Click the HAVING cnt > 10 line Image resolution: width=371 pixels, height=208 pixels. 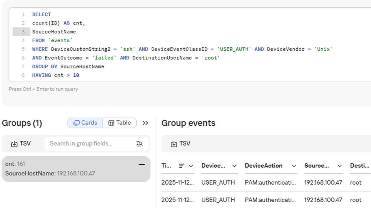pyautogui.click(x=56, y=75)
